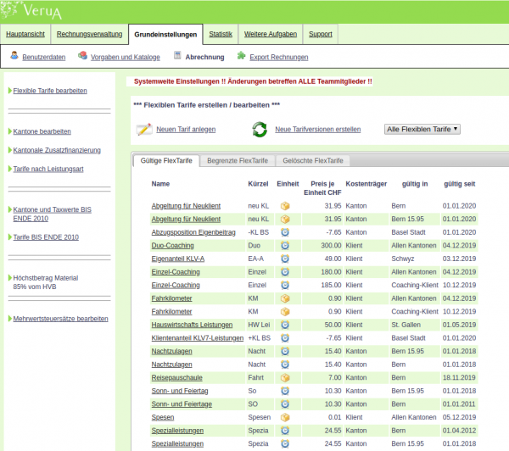
Task: Open the Alle Flexiblen Tarife dropdown
Action: pyautogui.click(x=422, y=129)
